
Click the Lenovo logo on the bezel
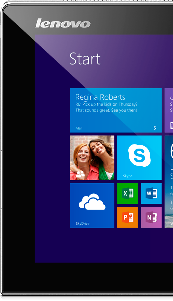pyautogui.click(x=63, y=23)
